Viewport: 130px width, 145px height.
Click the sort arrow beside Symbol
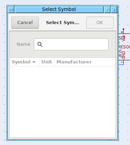pyautogui.click(x=34, y=62)
